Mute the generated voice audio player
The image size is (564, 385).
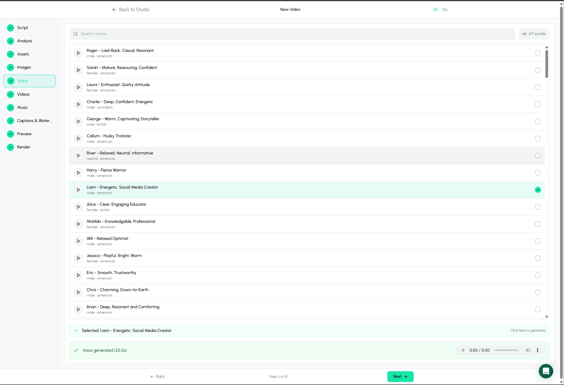pos(528,350)
